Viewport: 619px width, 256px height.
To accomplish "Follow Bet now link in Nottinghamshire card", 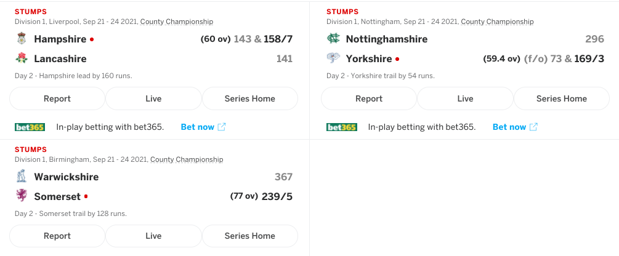I will point(515,127).
